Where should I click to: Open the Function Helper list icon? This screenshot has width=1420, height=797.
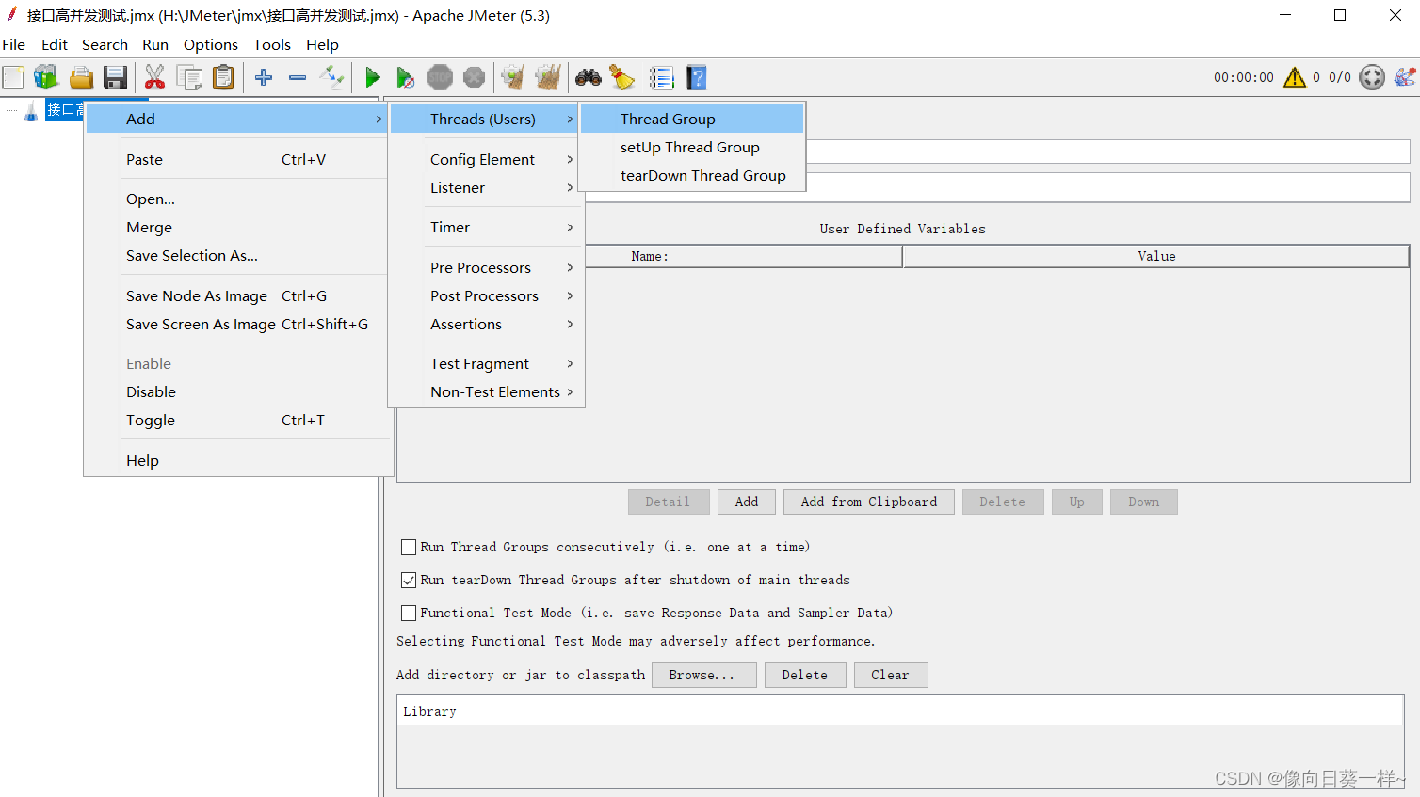tap(661, 77)
